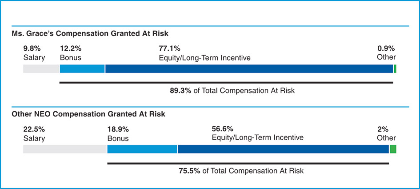Select Other NEO gray Salary bar segment
Image resolution: width=420 pixels, height=189 pixels.
65,149
